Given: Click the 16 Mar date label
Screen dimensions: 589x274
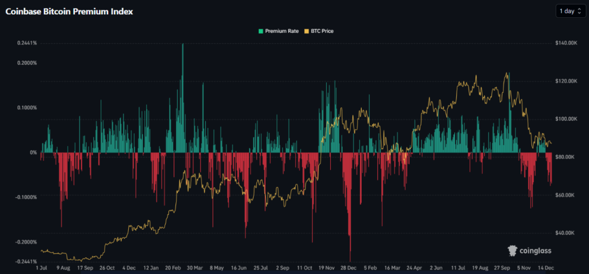Looking at the screenshot, I should (x=392, y=268).
